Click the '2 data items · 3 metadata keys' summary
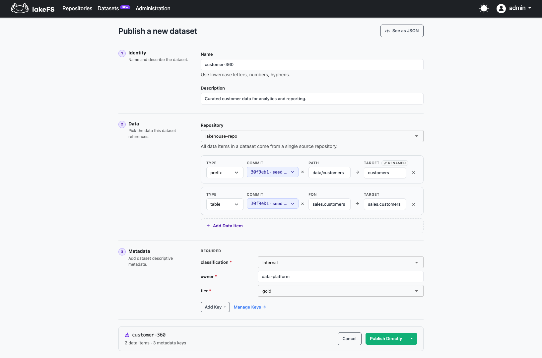542x358 pixels. (x=156, y=343)
